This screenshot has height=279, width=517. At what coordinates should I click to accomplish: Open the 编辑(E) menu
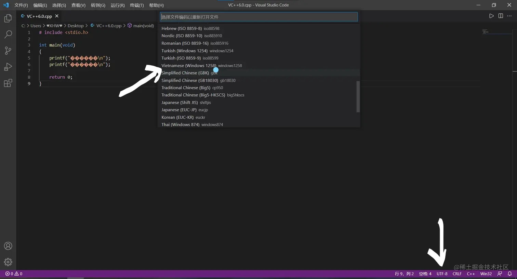pos(40,5)
